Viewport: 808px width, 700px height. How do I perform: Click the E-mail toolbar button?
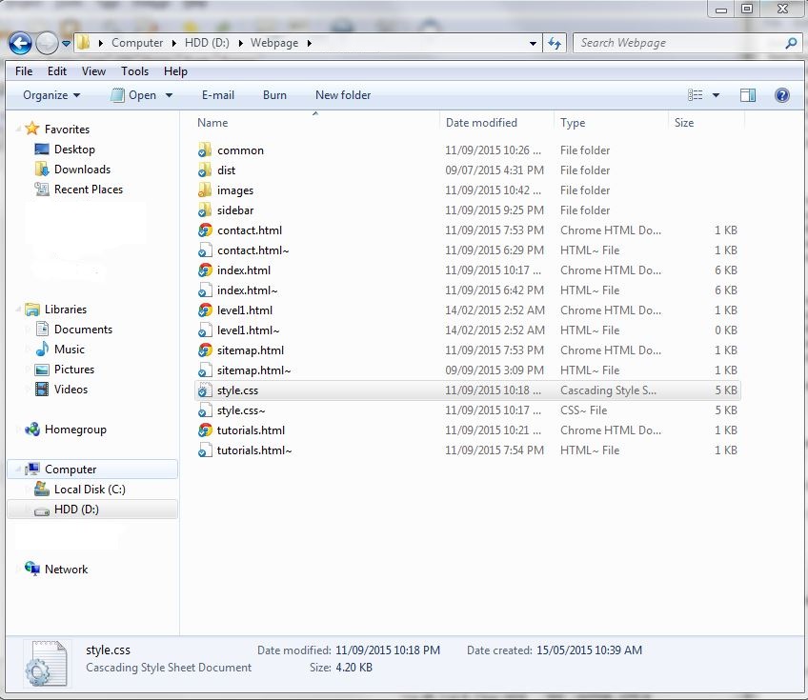[x=218, y=95]
